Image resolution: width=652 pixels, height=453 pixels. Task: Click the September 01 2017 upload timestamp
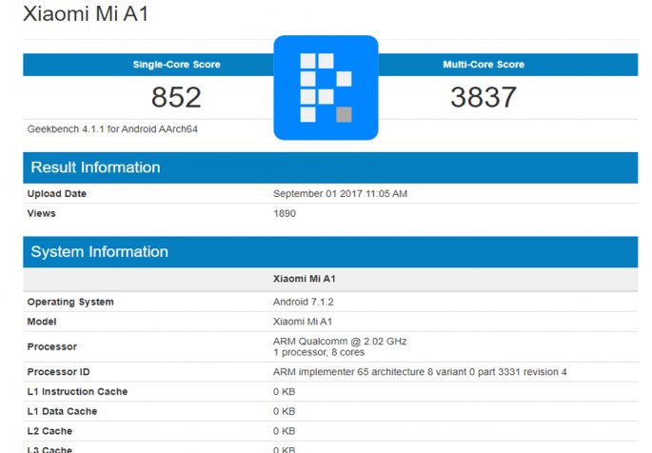[340, 194]
